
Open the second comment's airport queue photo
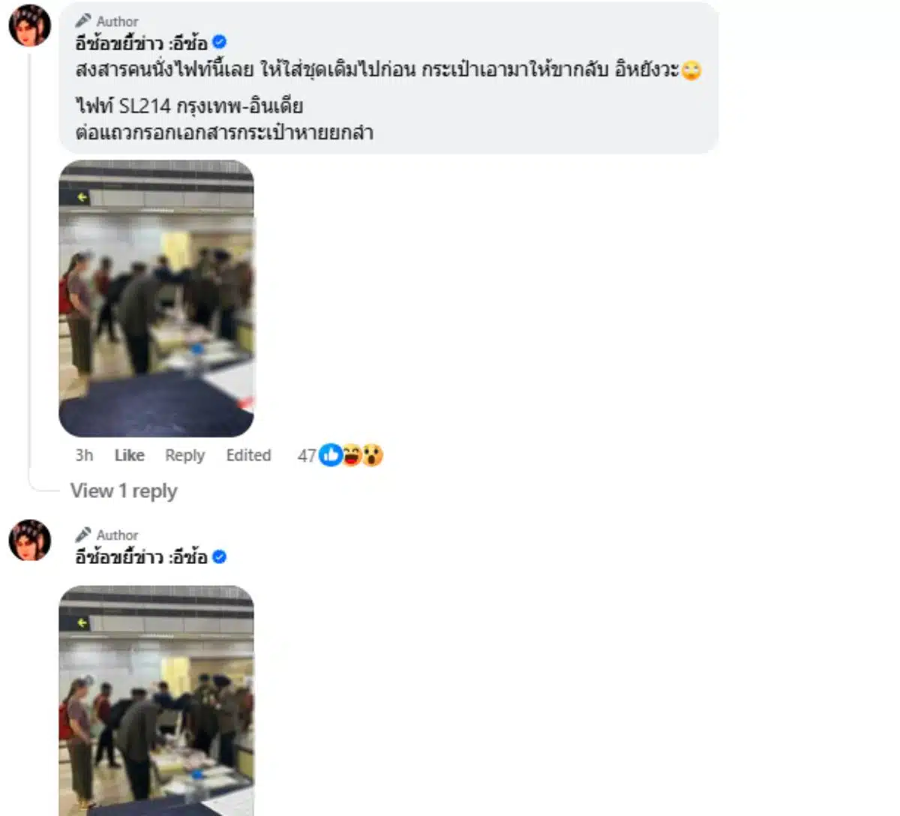click(156, 700)
